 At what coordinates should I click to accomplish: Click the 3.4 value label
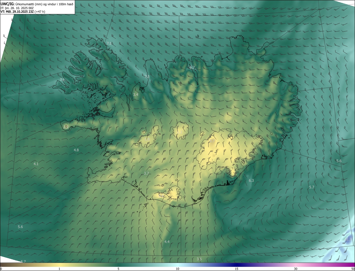coord(136,95)
